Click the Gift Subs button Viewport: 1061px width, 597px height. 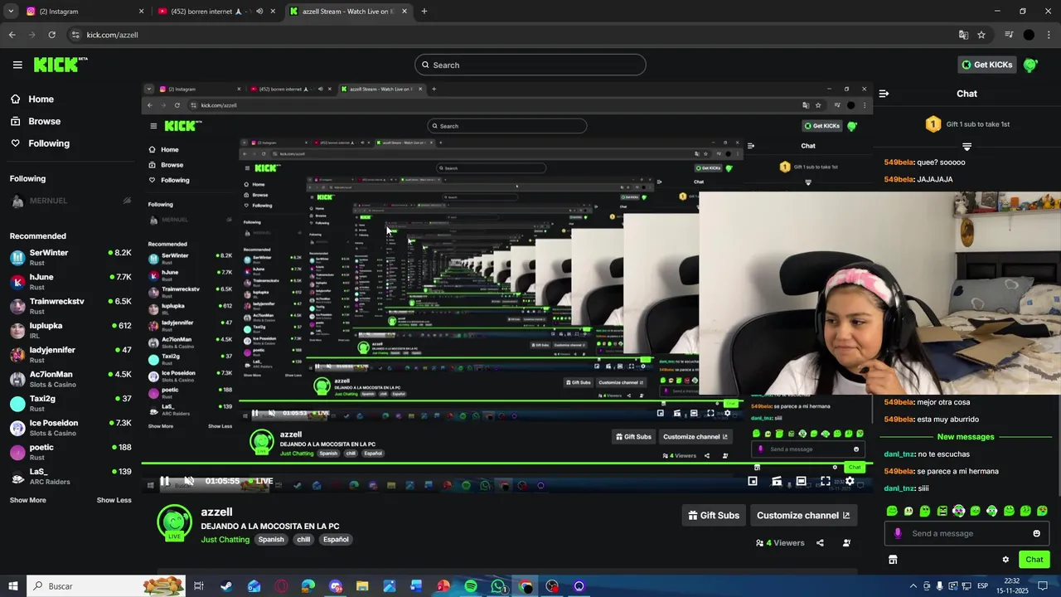713,515
